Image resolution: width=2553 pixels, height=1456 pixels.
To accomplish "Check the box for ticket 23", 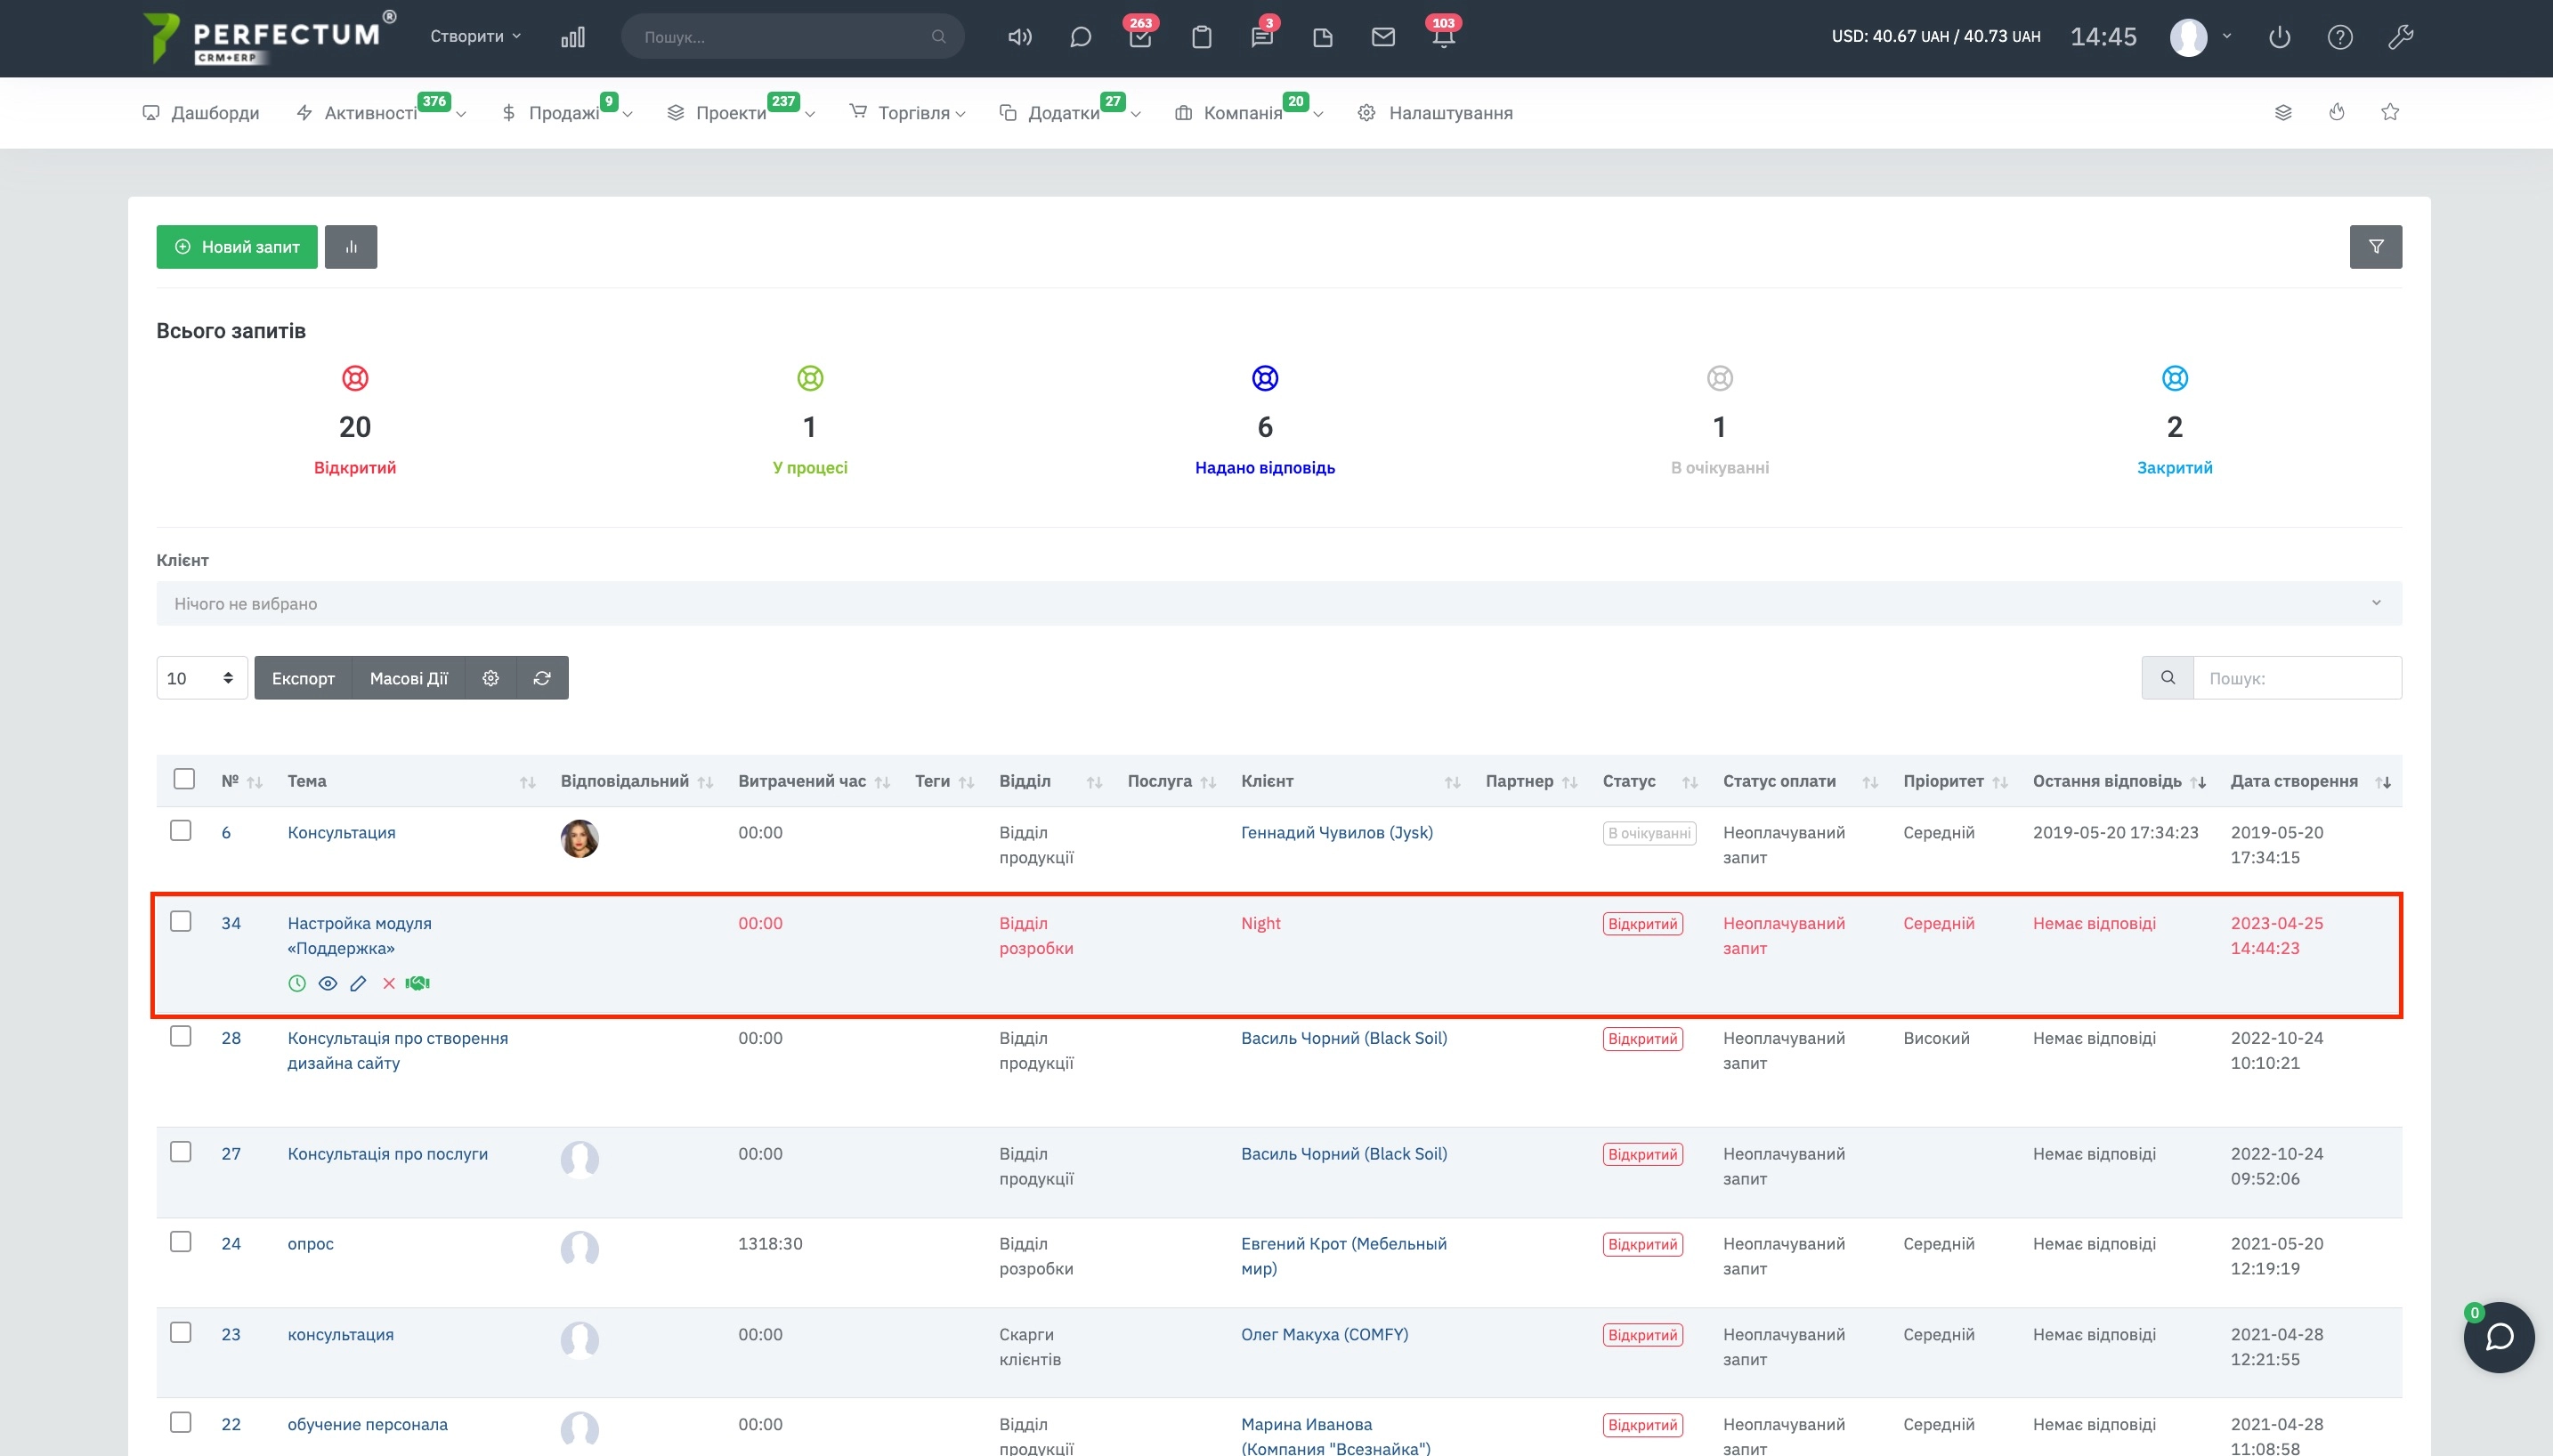I will click(x=181, y=1333).
